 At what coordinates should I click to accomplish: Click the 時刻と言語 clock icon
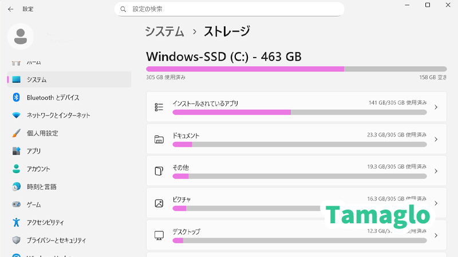pyautogui.click(x=16, y=187)
